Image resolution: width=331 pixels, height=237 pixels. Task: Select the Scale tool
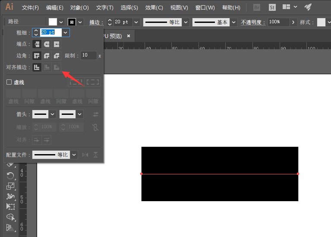click(10, 186)
